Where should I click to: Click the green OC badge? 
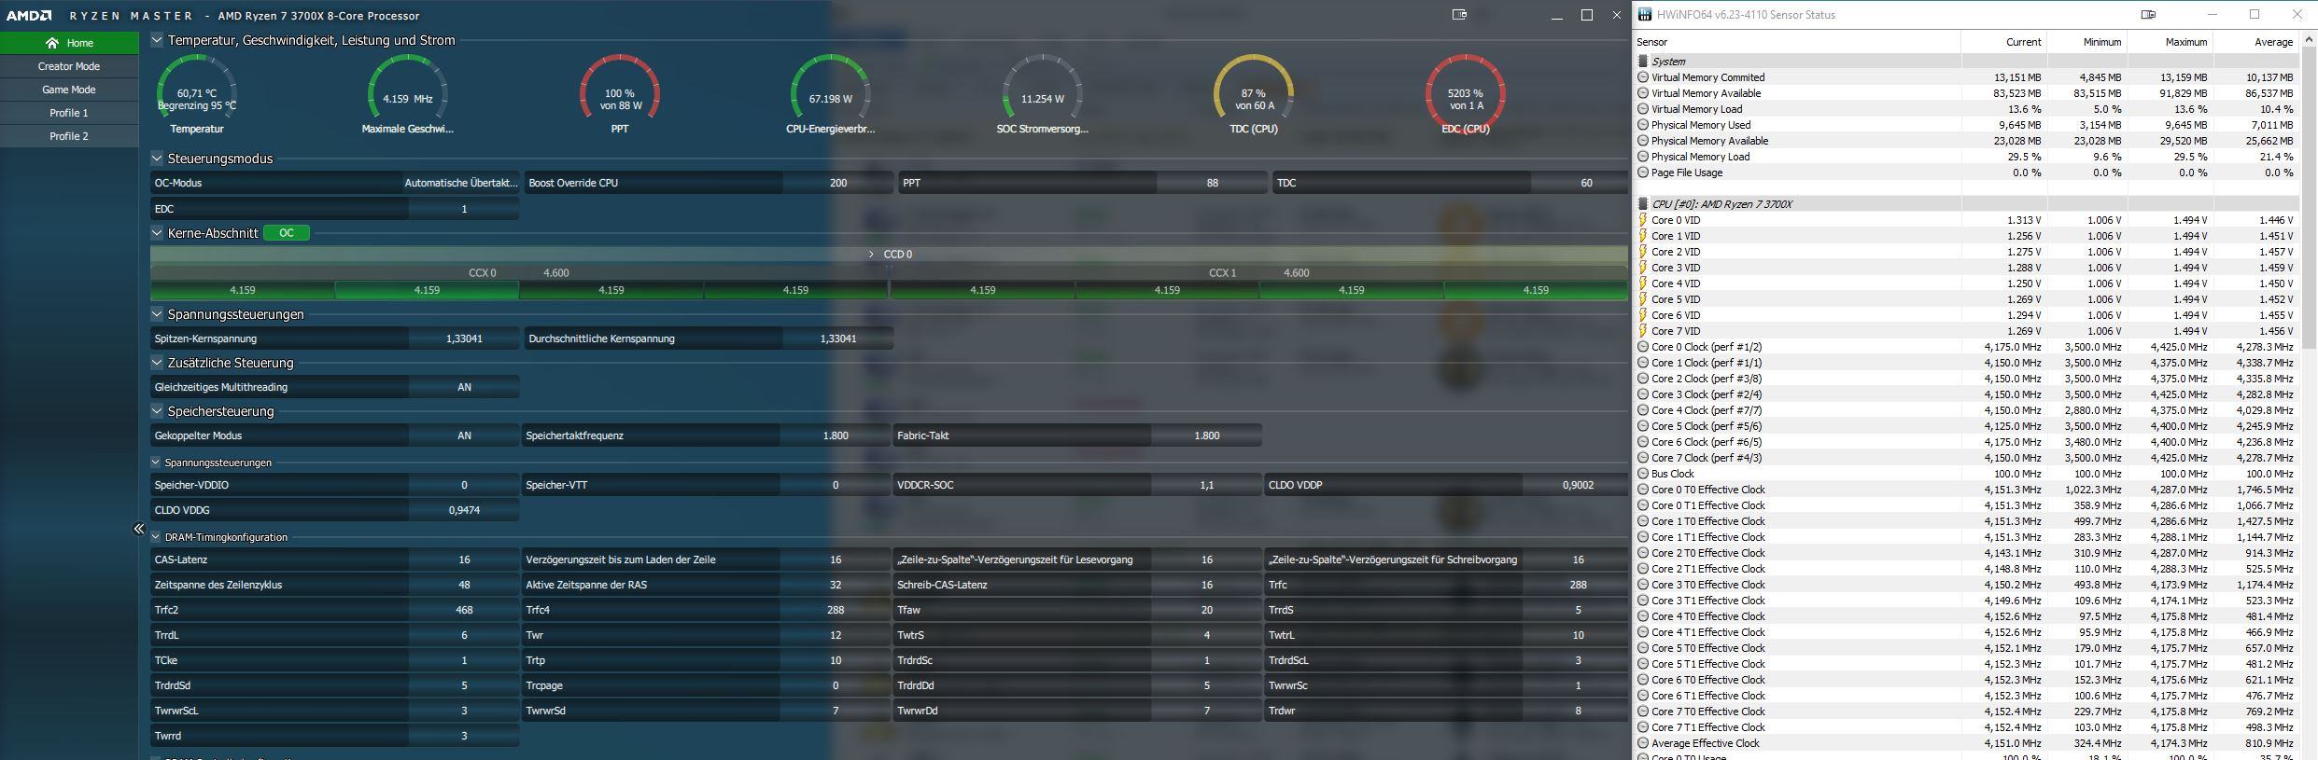(287, 233)
